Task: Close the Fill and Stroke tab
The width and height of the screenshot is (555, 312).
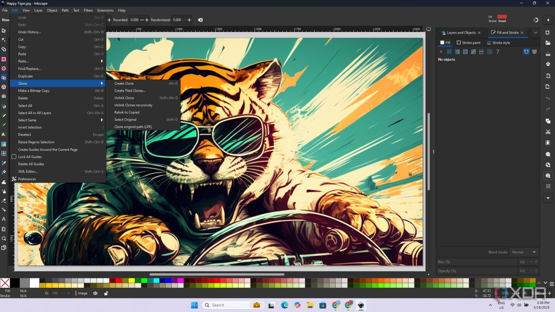Action: tap(522, 32)
